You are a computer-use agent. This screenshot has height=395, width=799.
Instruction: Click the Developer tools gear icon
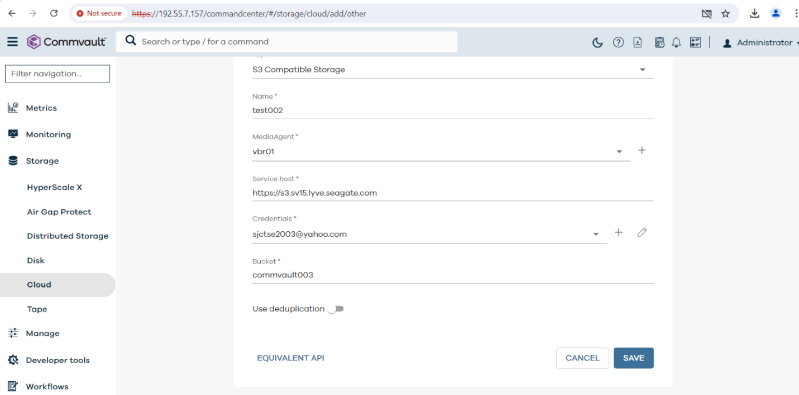(x=13, y=360)
